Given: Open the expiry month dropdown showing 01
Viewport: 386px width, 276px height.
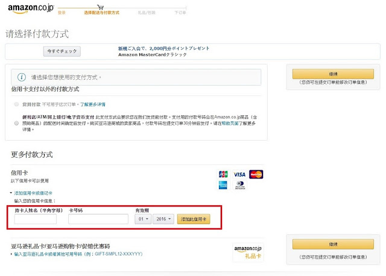Looking at the screenshot, I should [143, 219].
